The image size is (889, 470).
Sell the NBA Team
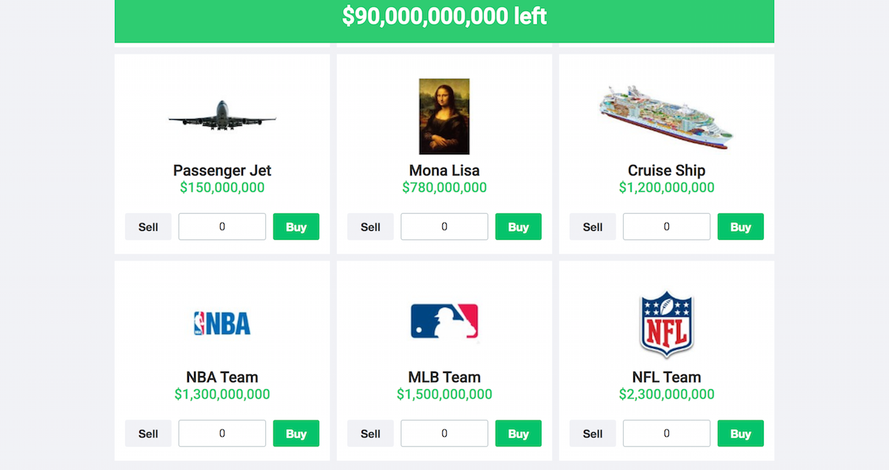click(x=147, y=433)
